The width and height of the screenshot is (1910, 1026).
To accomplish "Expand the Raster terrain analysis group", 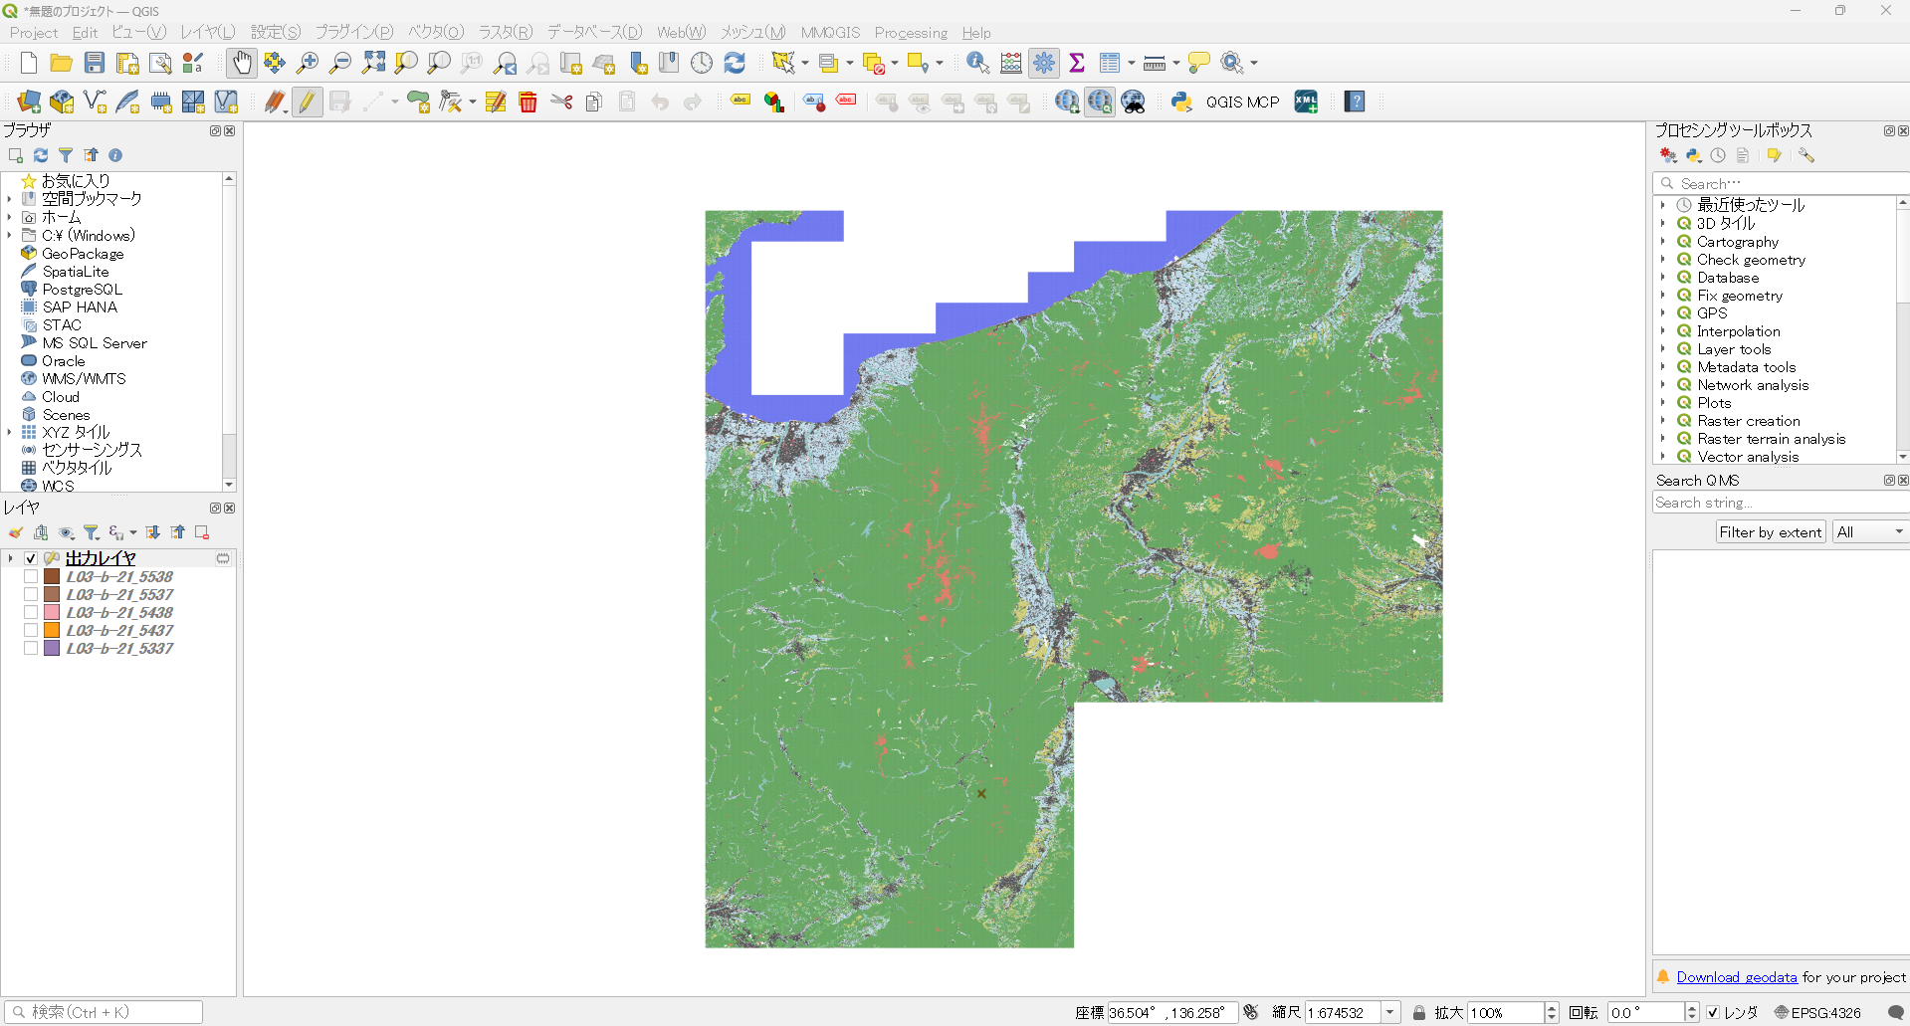I will point(1663,439).
